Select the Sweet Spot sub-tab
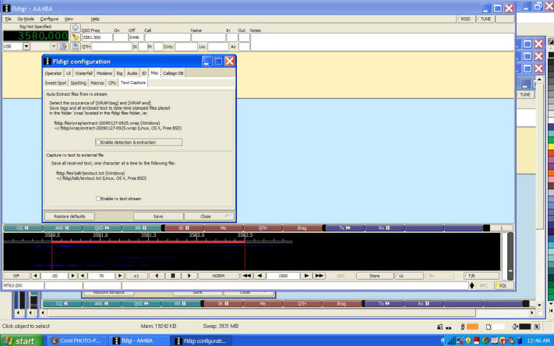554x346 pixels. pyautogui.click(x=55, y=83)
